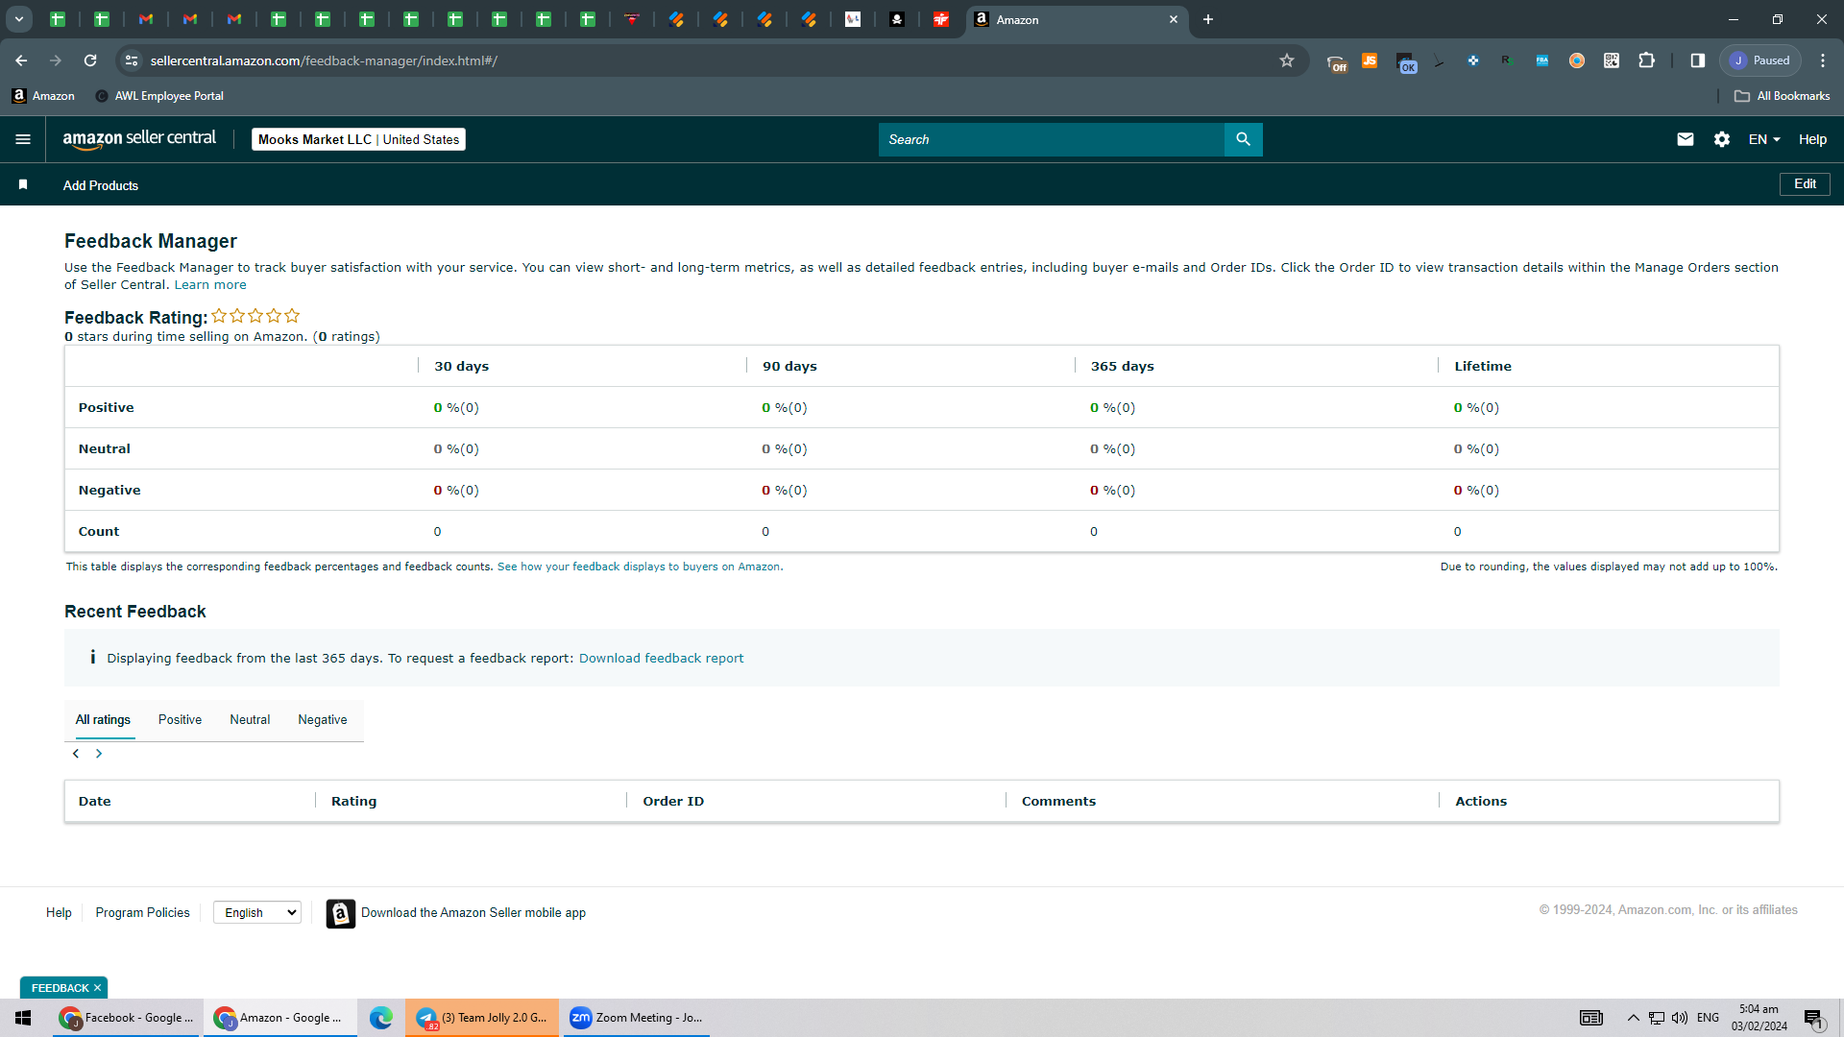Screen dimensions: 1844x1037
Task: Open the footer Help link
Action: pos(59,913)
